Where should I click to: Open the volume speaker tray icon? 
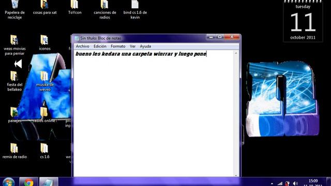(295, 184)
